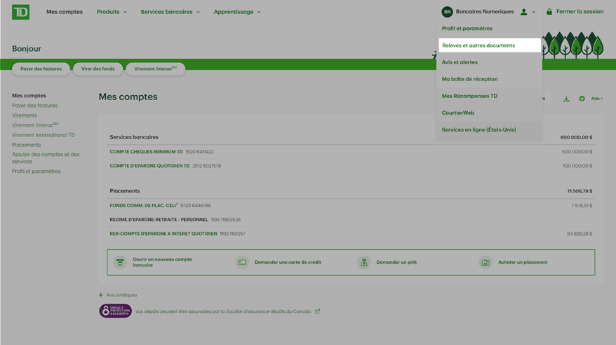Click Demander une carte de crédit
Image resolution: width=616 pixels, height=345 pixels.
pyautogui.click(x=288, y=262)
